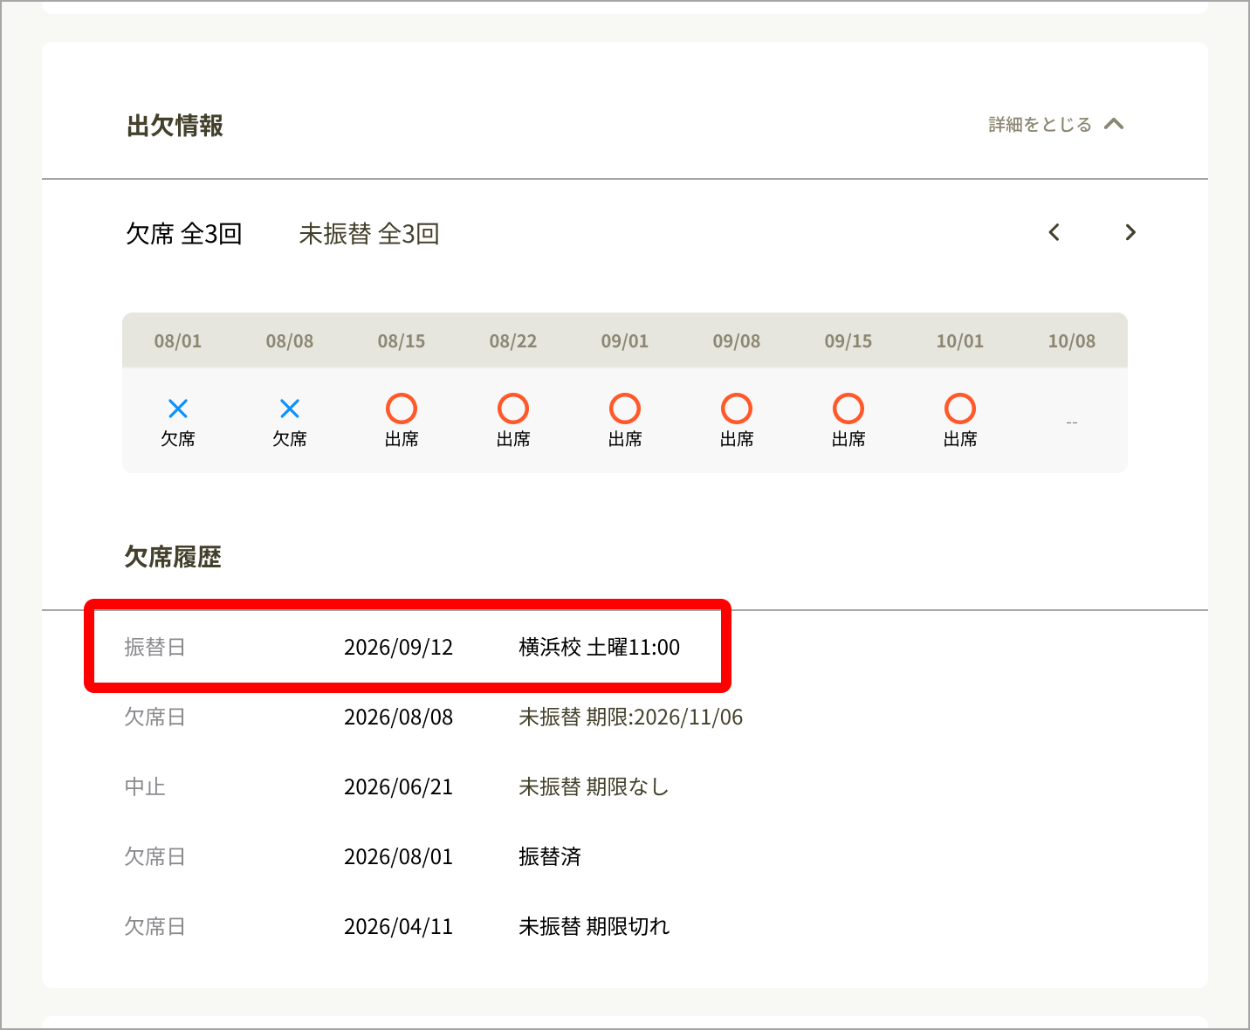Screen dimensions: 1250x1030
Task: Click the 08/08 date column header
Action: pyautogui.click(x=290, y=341)
